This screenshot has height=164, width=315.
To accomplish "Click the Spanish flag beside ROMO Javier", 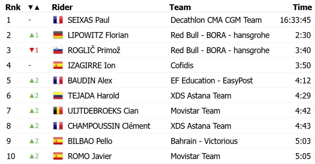I will (58, 156).
